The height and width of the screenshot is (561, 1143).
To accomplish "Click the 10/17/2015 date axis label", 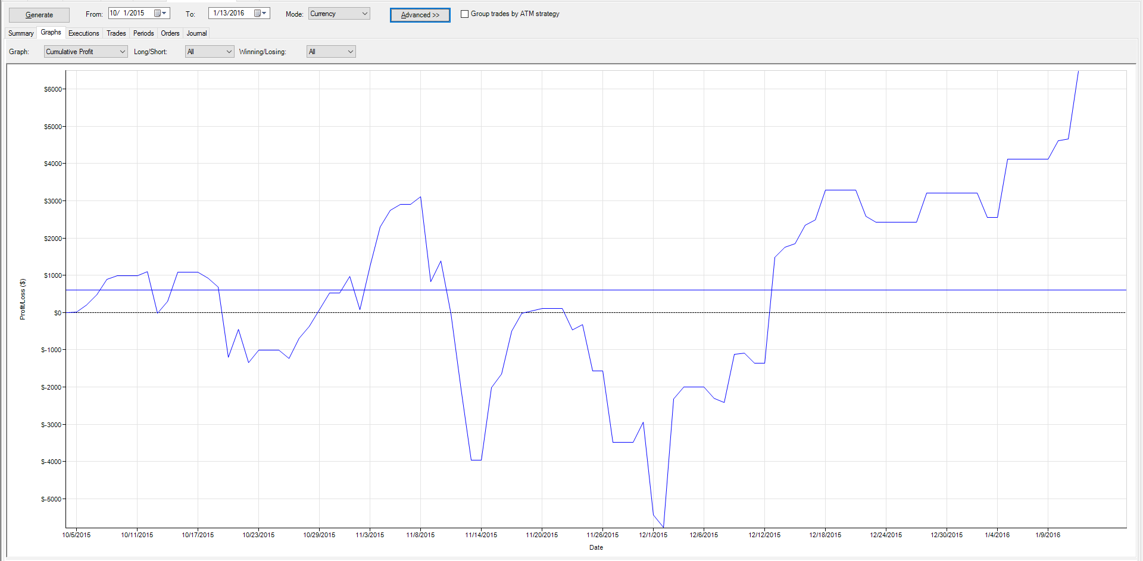I will [198, 535].
